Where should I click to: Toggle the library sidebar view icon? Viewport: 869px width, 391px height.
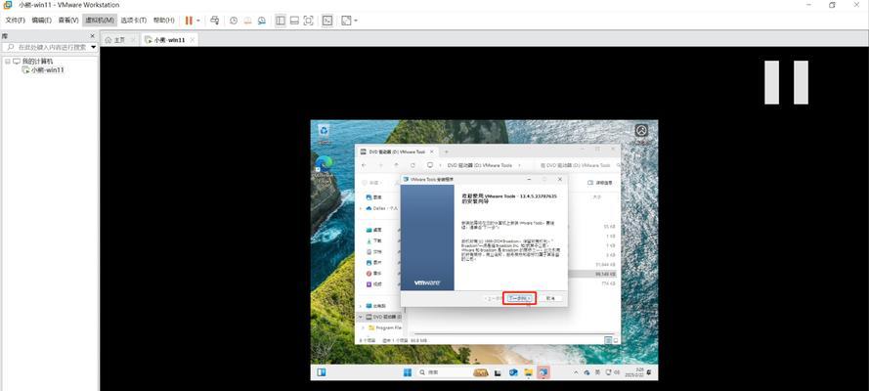(281, 21)
